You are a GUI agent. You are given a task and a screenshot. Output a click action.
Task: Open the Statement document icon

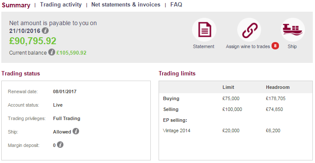click(204, 30)
